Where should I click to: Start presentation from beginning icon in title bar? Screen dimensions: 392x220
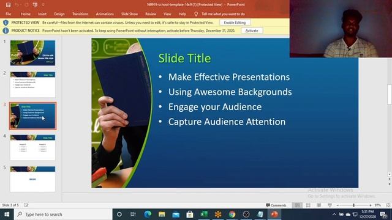35,5
